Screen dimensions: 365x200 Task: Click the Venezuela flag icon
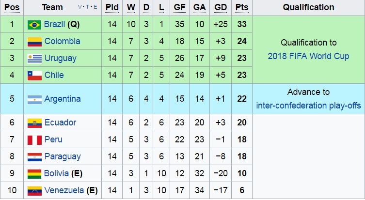[x=34, y=190]
